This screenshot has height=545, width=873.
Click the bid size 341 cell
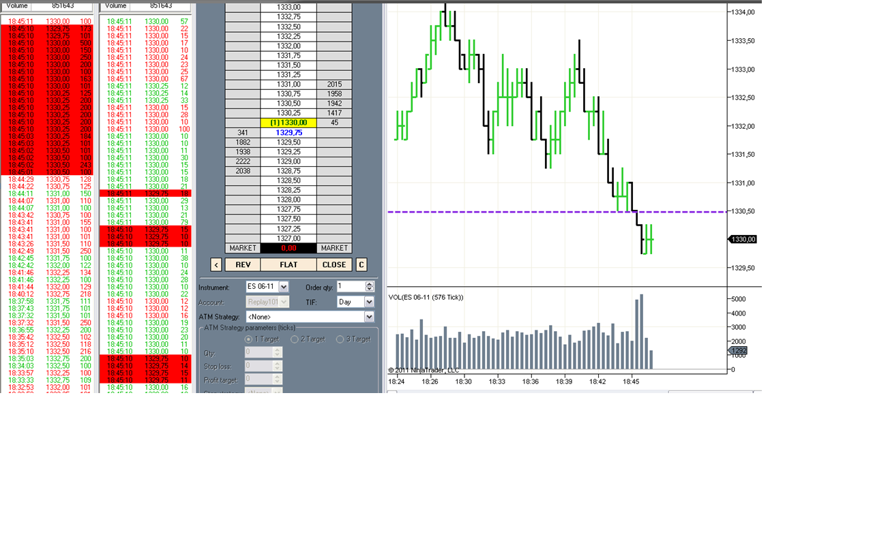[243, 132]
